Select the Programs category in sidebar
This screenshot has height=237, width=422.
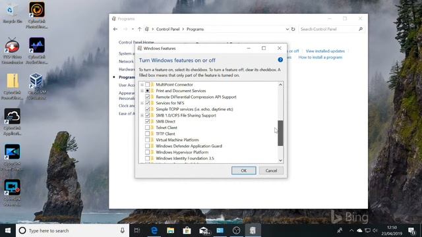point(127,78)
